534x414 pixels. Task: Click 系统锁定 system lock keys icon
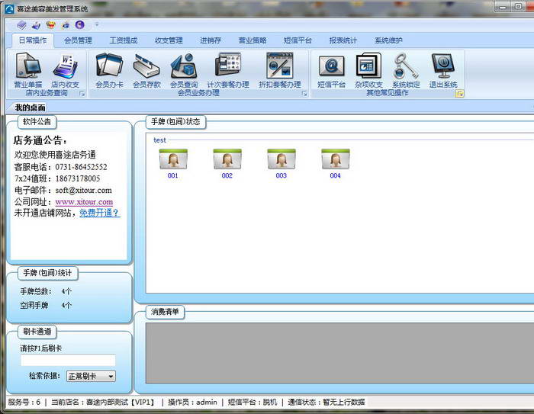tap(406, 70)
